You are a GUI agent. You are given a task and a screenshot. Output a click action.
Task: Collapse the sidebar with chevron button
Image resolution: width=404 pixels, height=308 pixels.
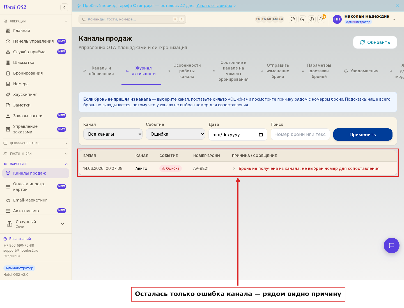64,7
